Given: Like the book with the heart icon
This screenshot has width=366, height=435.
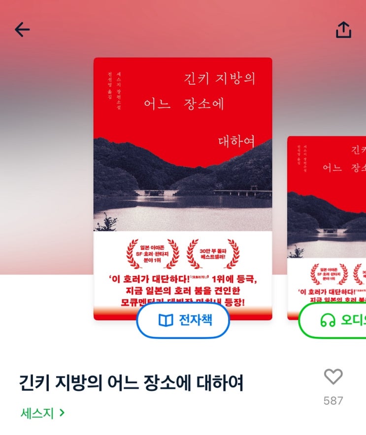Looking at the screenshot, I should 333,377.
